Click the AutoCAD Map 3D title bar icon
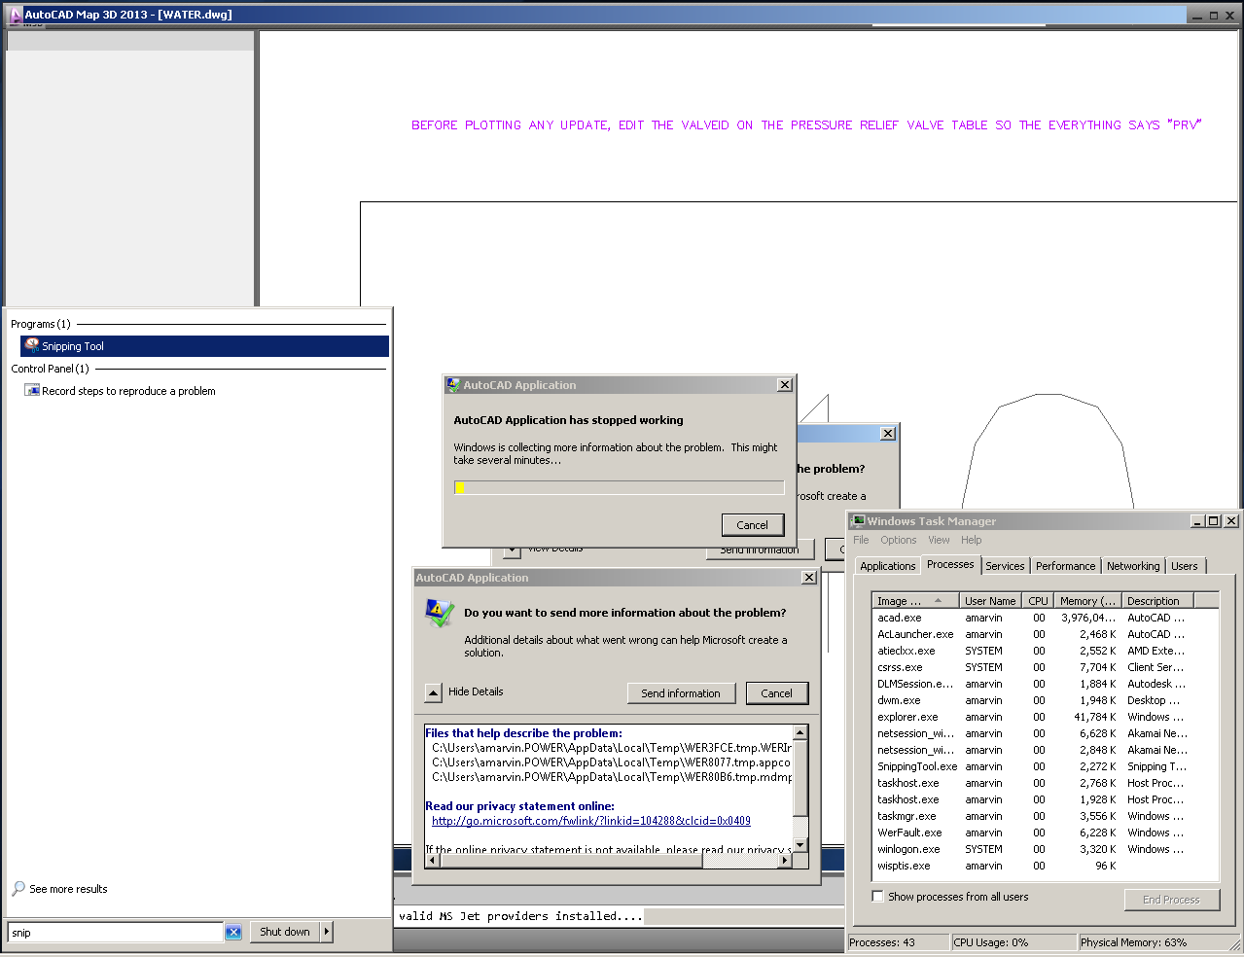 pyautogui.click(x=15, y=15)
